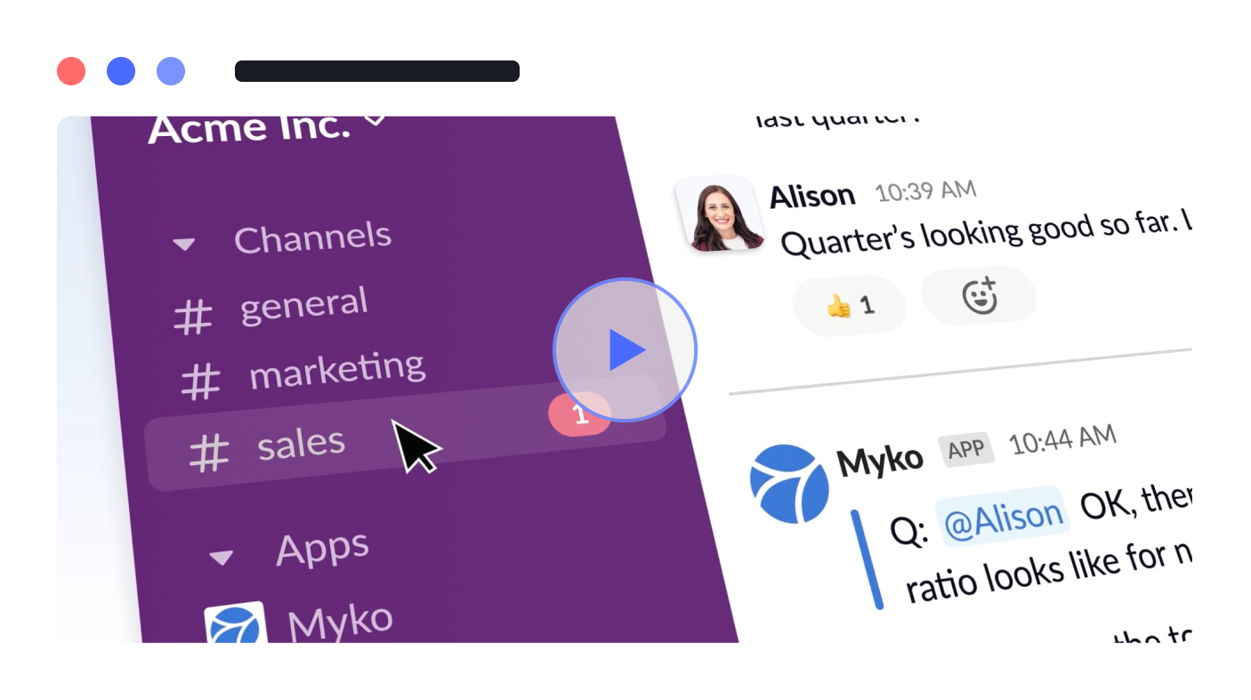Viewport: 1251px width, 700px height.
Task: Click the Myko app avatar in chat
Action: pyautogui.click(x=789, y=483)
